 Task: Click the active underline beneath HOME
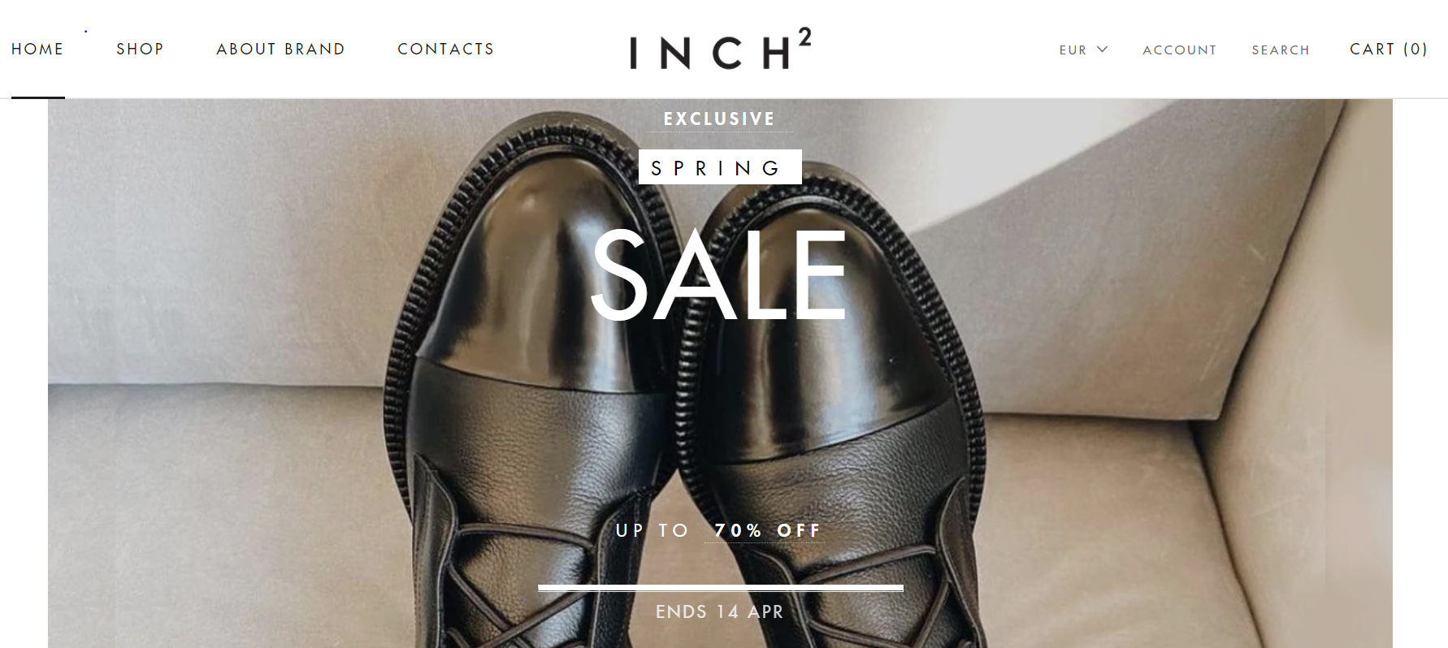pyautogui.click(x=38, y=97)
